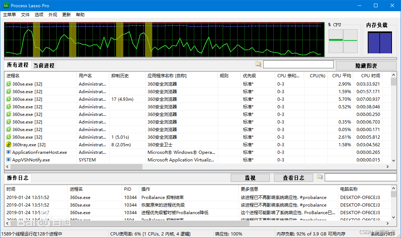The width and height of the screenshot is (401, 238).
Task: Click the AppVShNotify.exe process icon
Action: point(9,160)
